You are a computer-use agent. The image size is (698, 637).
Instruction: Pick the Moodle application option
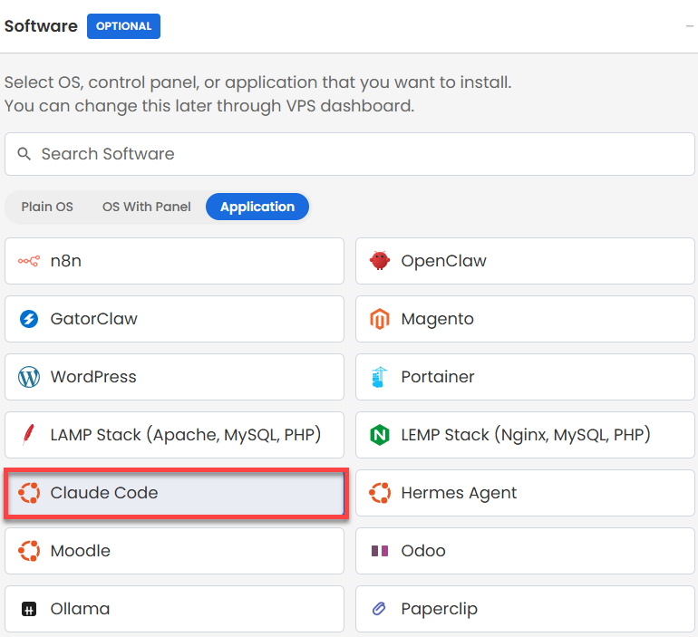point(174,551)
